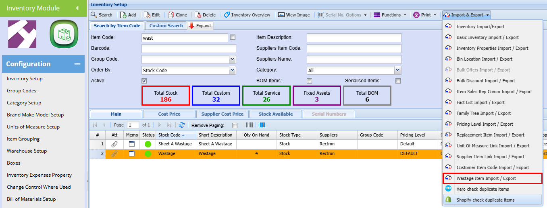
Task: Click memo icon for Sheet A Wastage
Action: point(132,144)
